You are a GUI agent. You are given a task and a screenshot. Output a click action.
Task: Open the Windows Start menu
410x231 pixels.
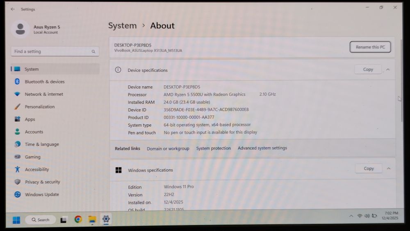tap(16, 220)
